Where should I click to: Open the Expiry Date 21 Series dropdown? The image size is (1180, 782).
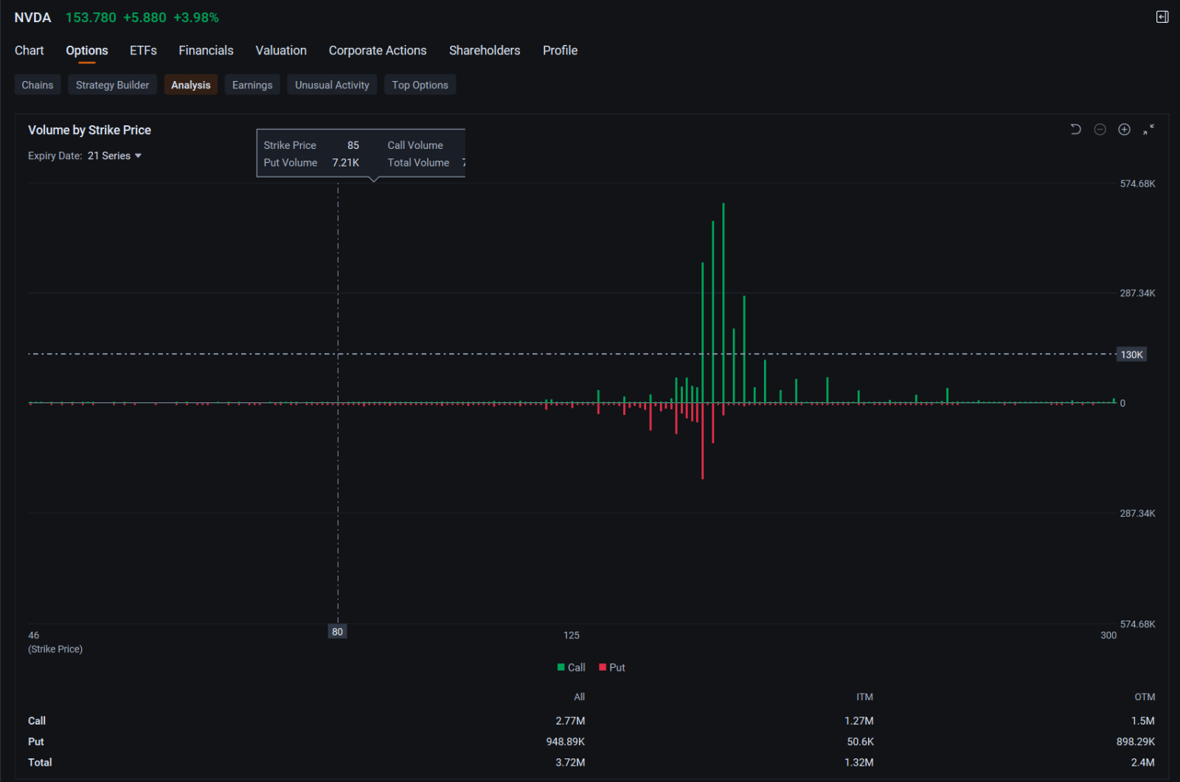tap(114, 156)
